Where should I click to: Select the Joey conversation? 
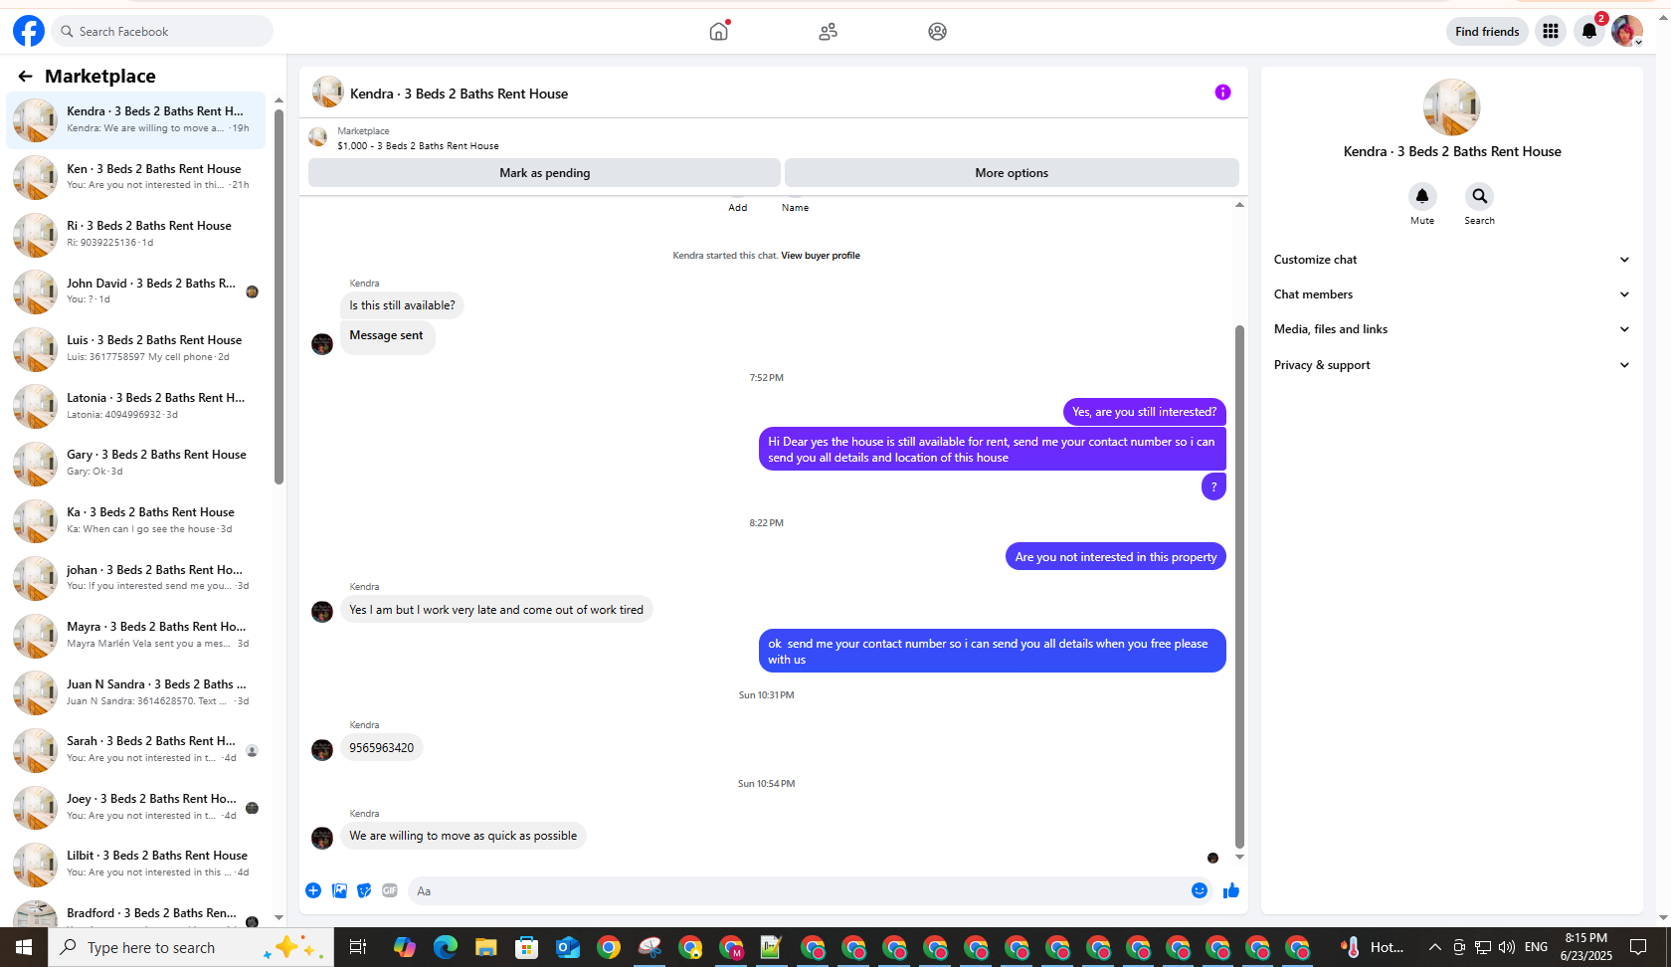tap(136, 807)
